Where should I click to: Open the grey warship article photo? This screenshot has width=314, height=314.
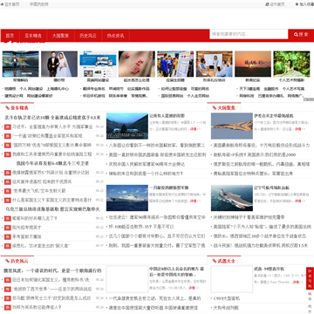[x=127, y=198]
